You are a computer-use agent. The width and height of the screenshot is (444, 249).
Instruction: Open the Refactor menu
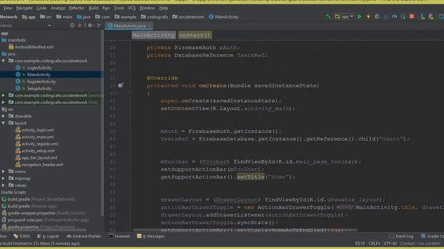click(x=76, y=8)
